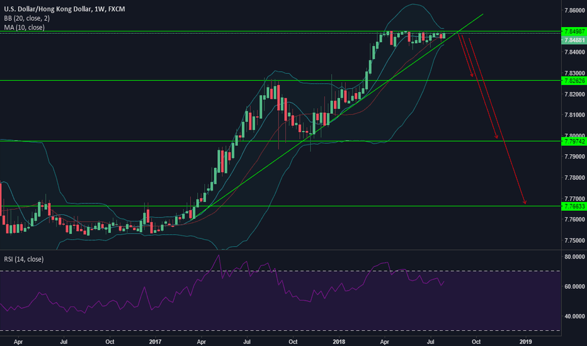Viewport: 587px width, 346px height.
Task: Click the 2019 label on time axis
Action: 526,342
